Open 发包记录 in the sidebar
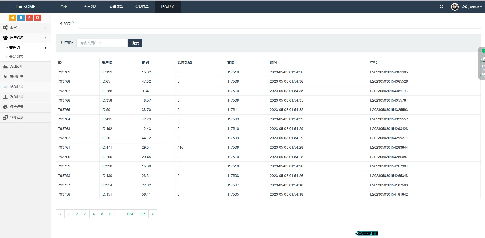The image size is (485, 238). pyautogui.click(x=17, y=97)
